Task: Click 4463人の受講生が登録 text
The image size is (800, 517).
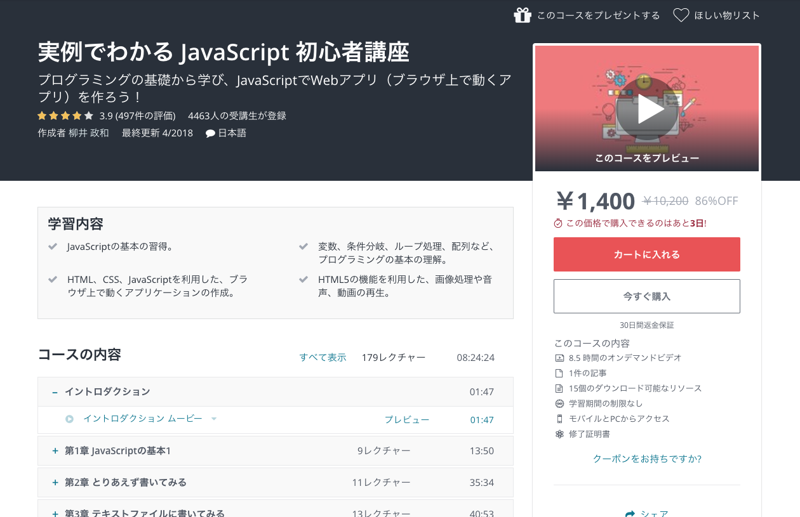Action: click(237, 115)
